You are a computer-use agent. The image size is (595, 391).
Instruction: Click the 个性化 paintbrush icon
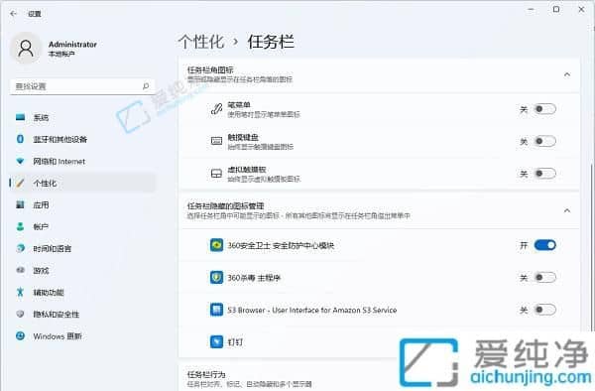[x=20, y=183]
